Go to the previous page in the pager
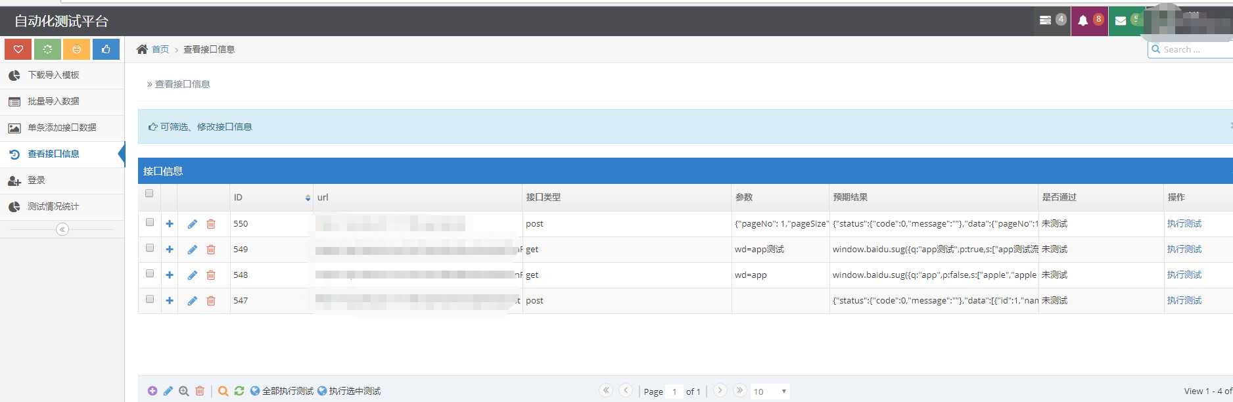The image size is (1233, 402). tap(626, 390)
